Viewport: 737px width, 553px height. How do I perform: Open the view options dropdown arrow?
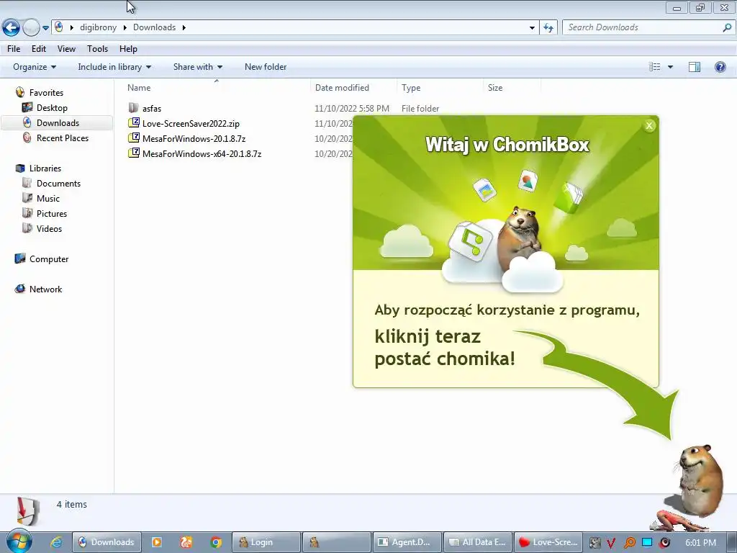[670, 67]
